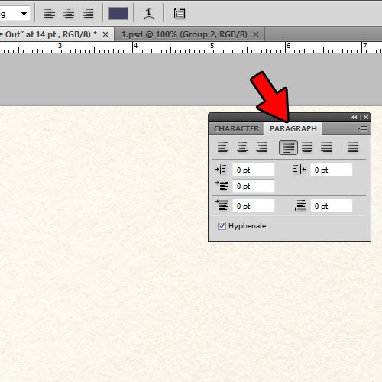Screen dimensions: 382x382
Task: Click the Add Space After Paragraph field
Action: (332, 206)
